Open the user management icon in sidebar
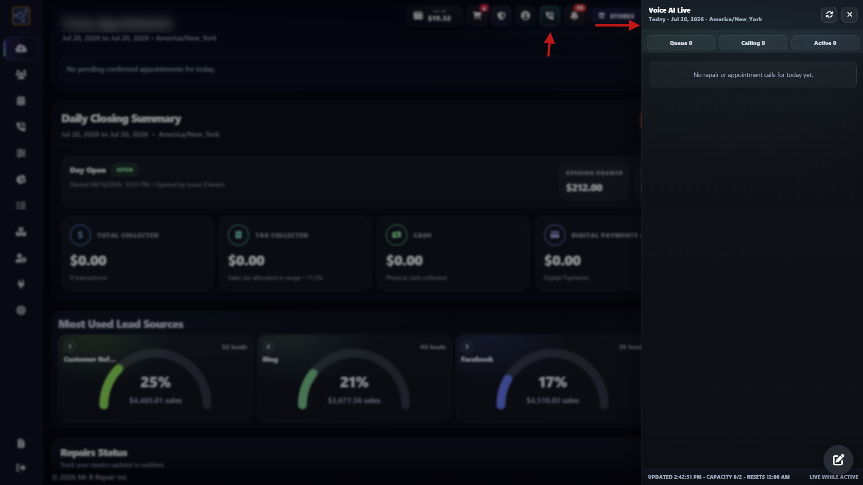Screen dimensions: 863x485 [x=21, y=258]
